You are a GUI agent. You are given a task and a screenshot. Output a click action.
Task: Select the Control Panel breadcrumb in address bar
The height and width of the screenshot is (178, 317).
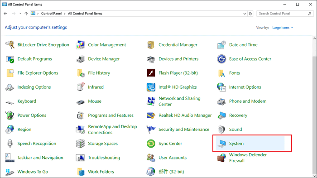tap(51, 14)
